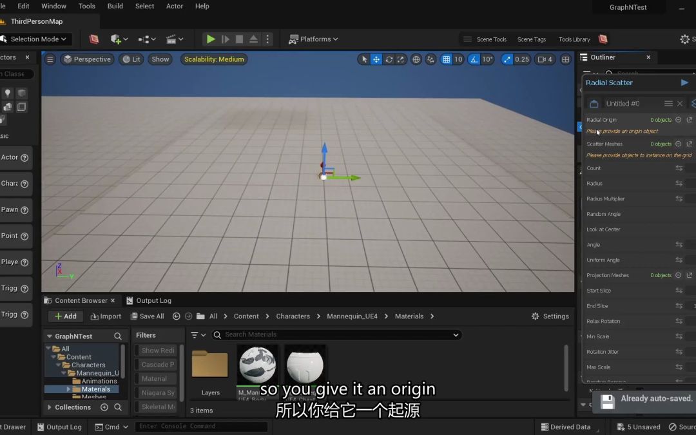Expand the Materials folder in tree
Viewport: 696px width, 435px height.
[69, 389]
